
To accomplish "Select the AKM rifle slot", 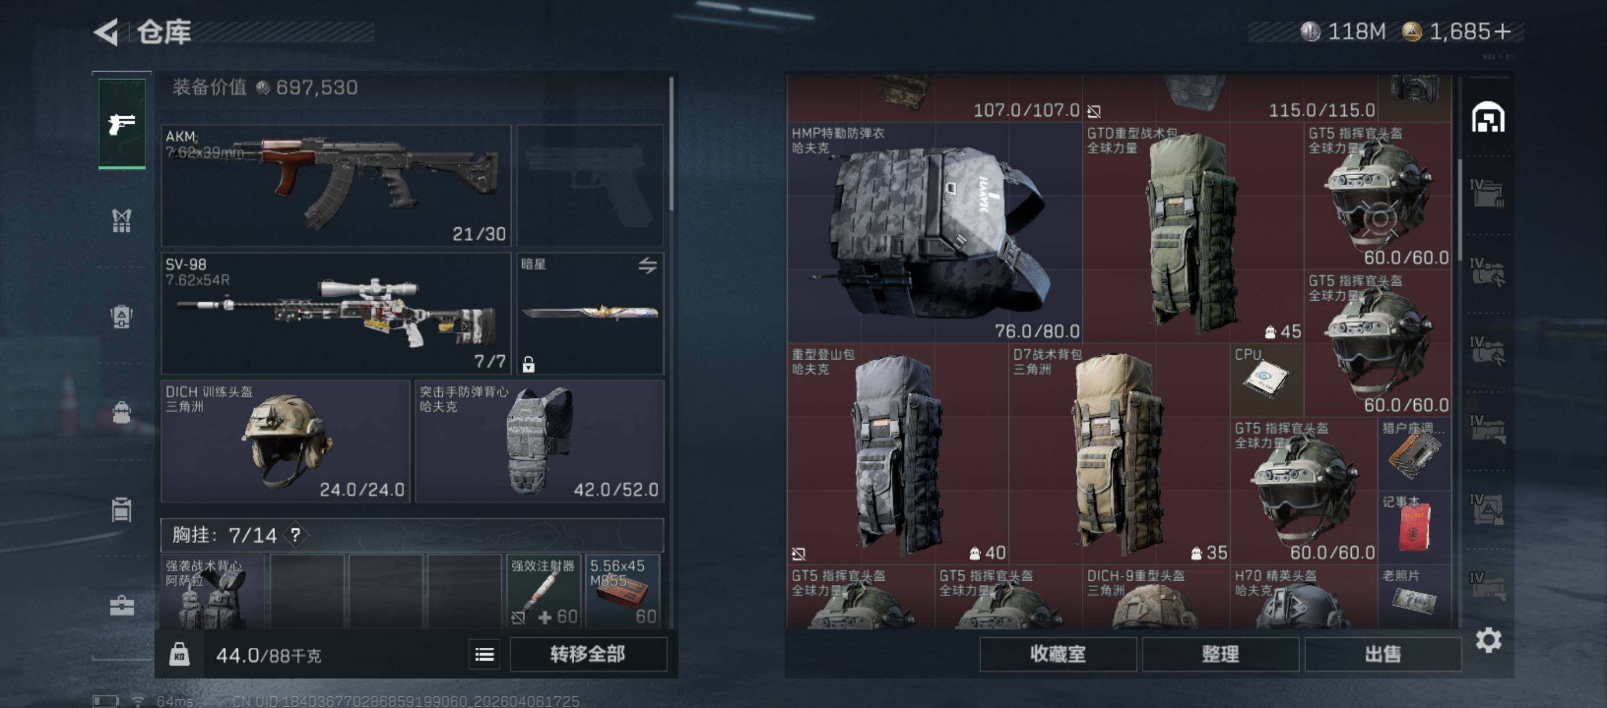I will pos(336,186).
